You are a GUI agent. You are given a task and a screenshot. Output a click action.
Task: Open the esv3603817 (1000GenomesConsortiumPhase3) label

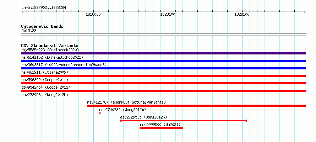tap(64, 65)
